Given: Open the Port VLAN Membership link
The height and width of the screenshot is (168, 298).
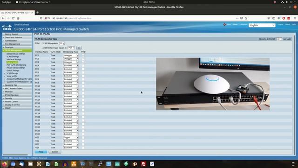Looking at the screenshot, I should 16,65.
